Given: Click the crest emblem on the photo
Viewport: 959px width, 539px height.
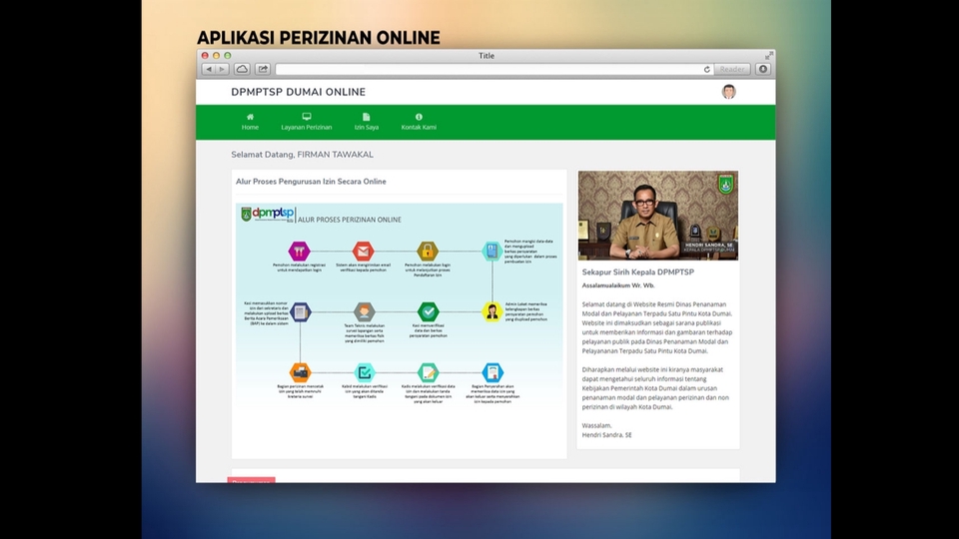Looking at the screenshot, I should pyautogui.click(x=726, y=184).
